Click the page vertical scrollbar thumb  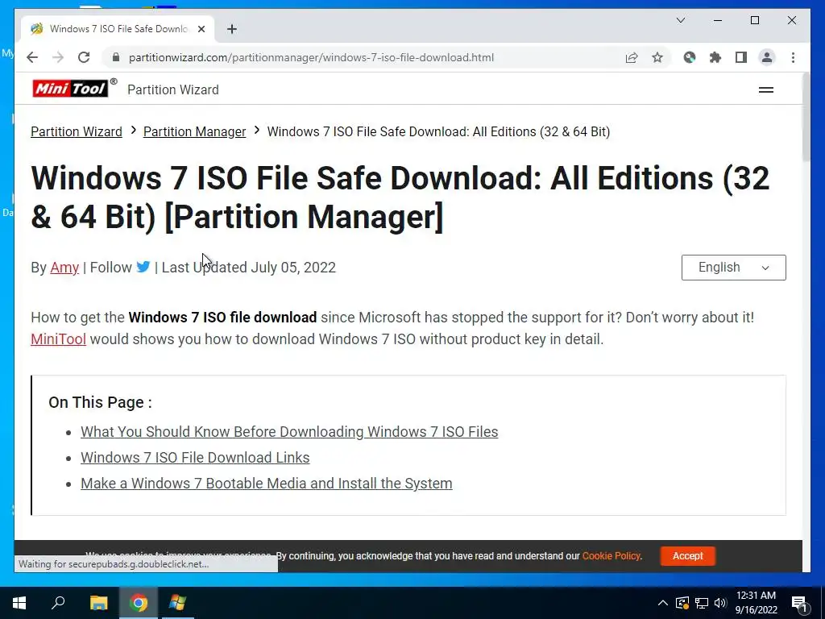[806, 117]
